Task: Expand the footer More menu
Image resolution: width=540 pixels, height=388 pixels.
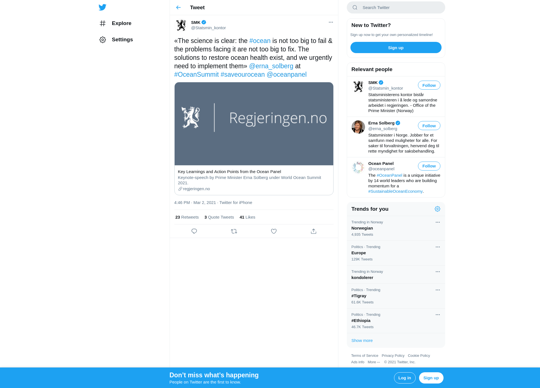Action: [374, 362]
